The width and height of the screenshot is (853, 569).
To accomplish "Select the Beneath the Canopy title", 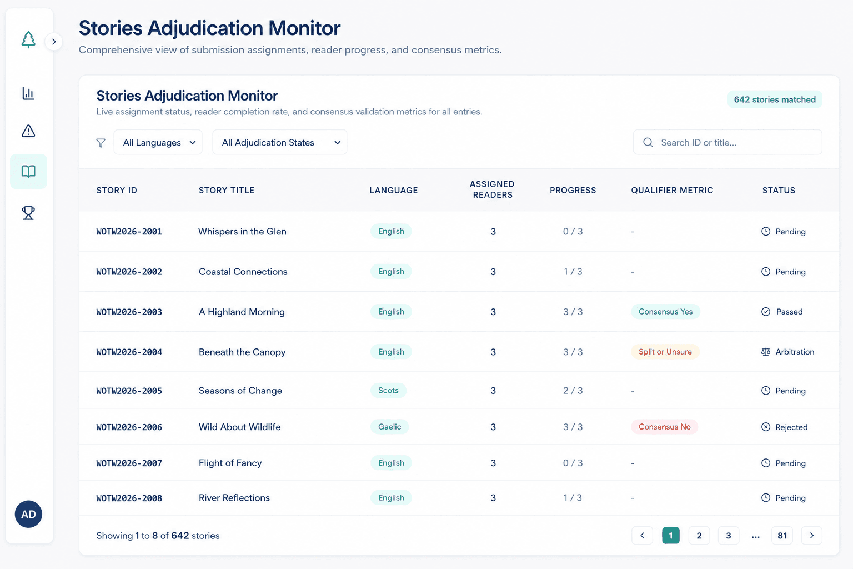I will point(242,352).
